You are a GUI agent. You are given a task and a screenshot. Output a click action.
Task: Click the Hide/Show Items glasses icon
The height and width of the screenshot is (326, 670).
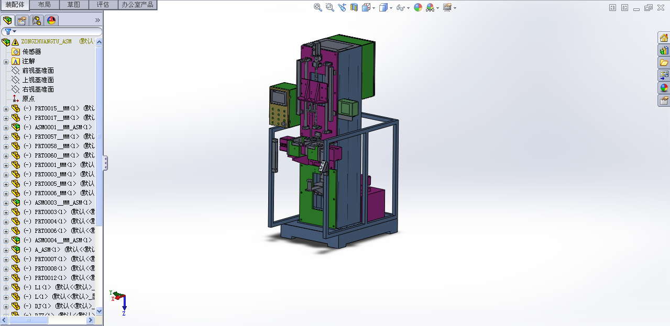point(401,7)
